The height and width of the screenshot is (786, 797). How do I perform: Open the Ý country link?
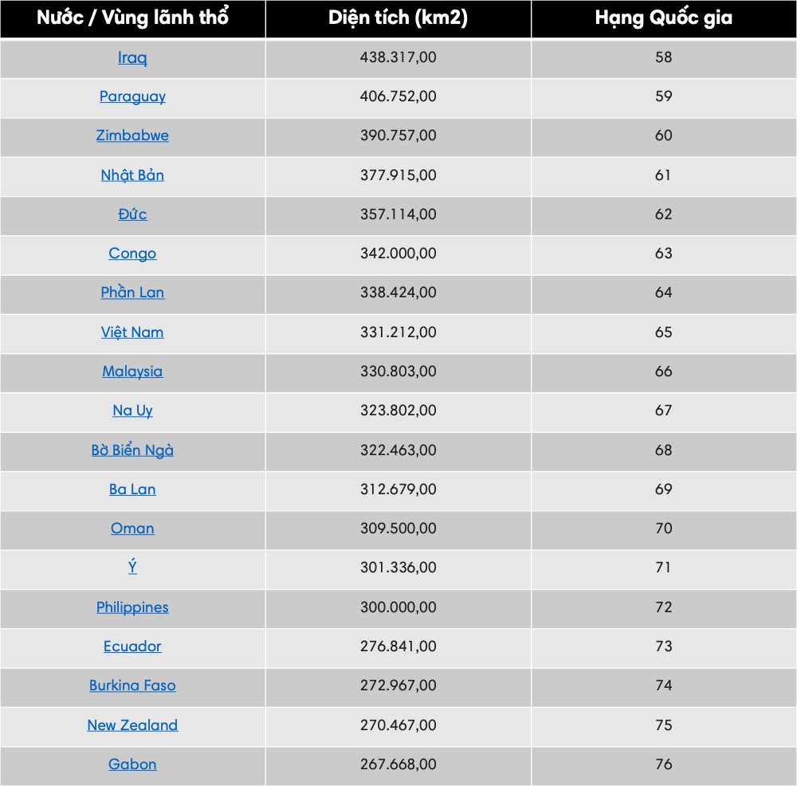coord(132,566)
